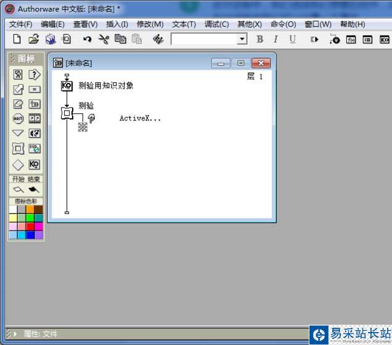Maximize the [未命名] design window
392x345 pixels.
tap(241, 63)
